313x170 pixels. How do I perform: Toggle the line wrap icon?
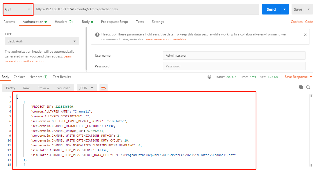104,88
